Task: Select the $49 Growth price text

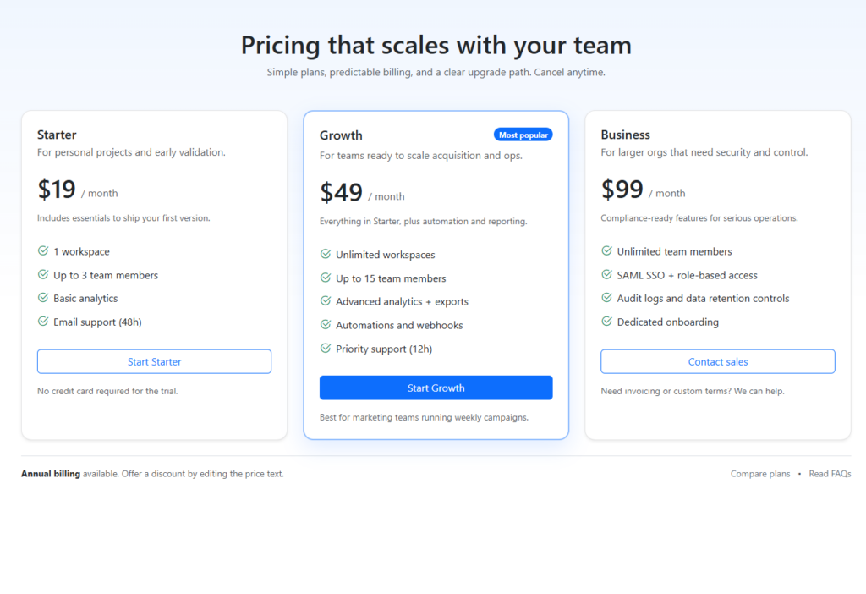Action: point(342,193)
